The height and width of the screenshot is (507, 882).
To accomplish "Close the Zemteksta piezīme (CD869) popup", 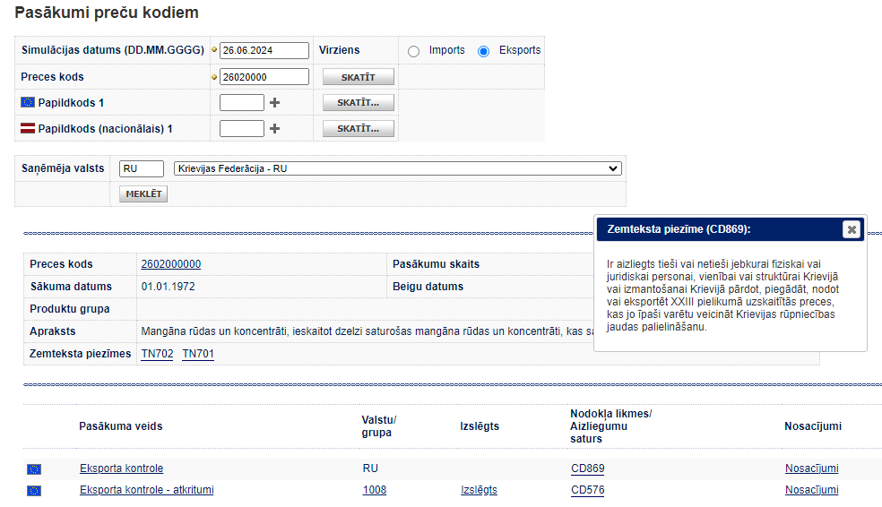I will coord(852,229).
